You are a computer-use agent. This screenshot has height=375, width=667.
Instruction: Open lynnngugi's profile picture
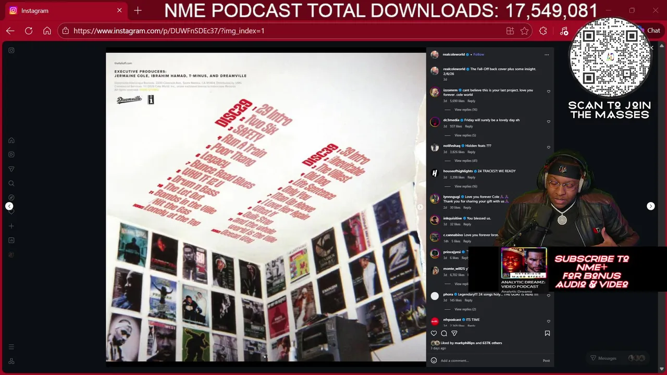[x=435, y=199]
